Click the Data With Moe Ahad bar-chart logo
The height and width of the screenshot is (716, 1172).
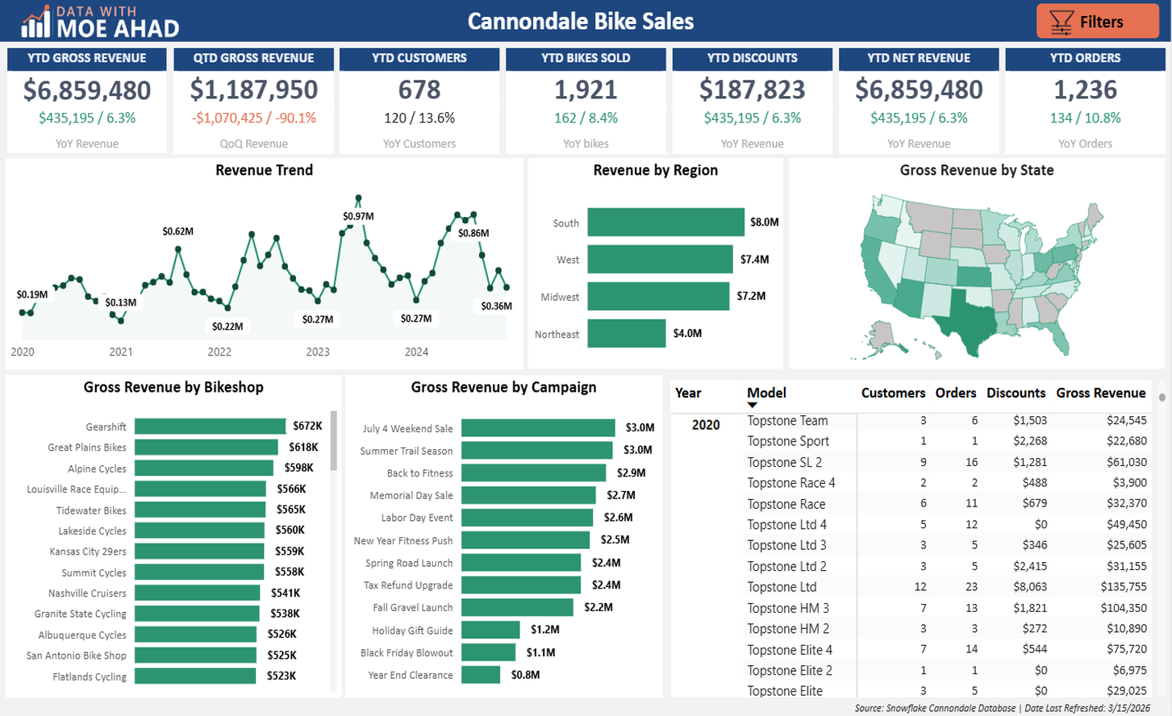(x=35, y=23)
